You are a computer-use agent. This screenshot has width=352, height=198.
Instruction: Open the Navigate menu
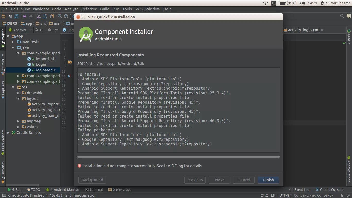(41, 9)
